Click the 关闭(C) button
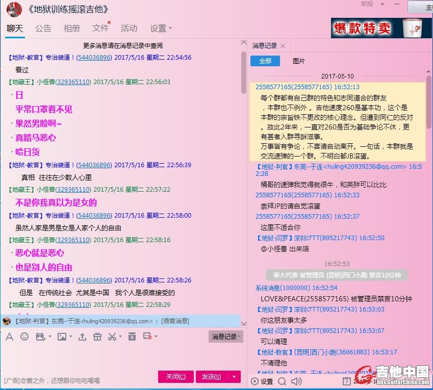The height and width of the screenshot is (390, 433). (175, 376)
